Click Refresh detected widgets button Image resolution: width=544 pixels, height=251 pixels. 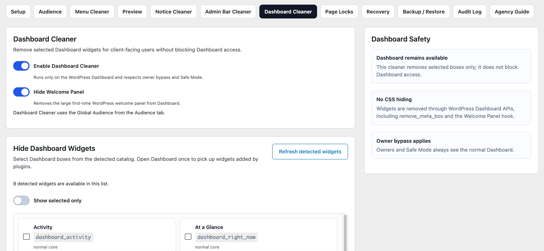click(x=310, y=152)
